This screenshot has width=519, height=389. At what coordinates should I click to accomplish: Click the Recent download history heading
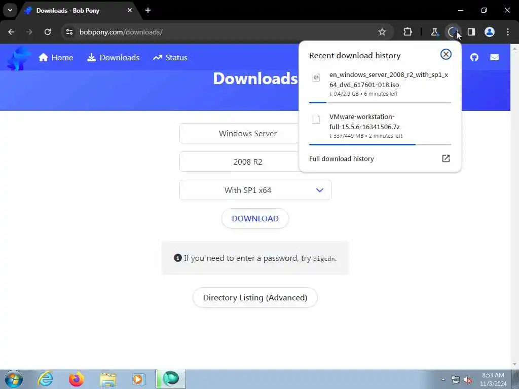355,55
